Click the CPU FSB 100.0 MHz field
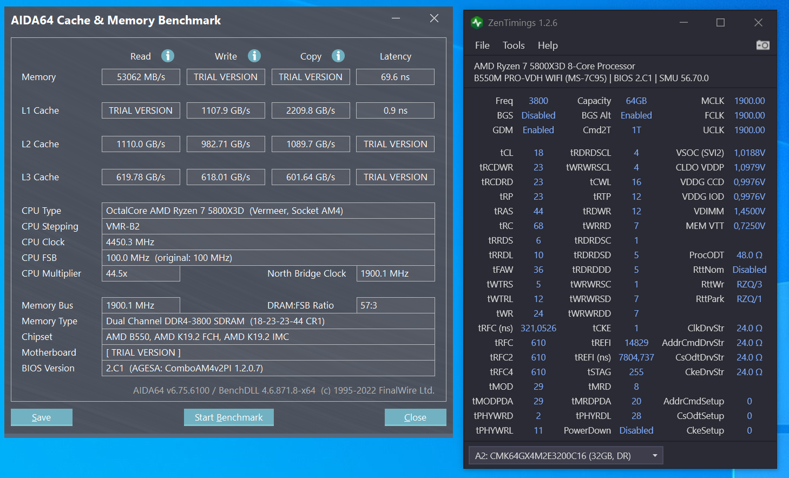Viewport: 789px width, 478px height. tap(268, 258)
